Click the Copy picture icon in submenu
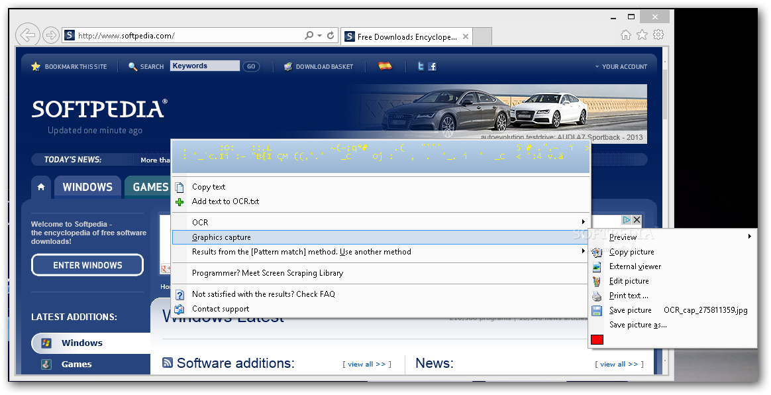This screenshot has height=395, width=771. coord(597,253)
